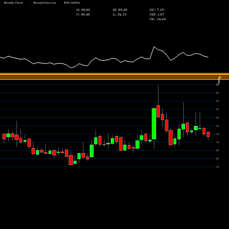This screenshot has width=229, height=229.
Task: Click the 38 price axis label
Action: point(218,134)
